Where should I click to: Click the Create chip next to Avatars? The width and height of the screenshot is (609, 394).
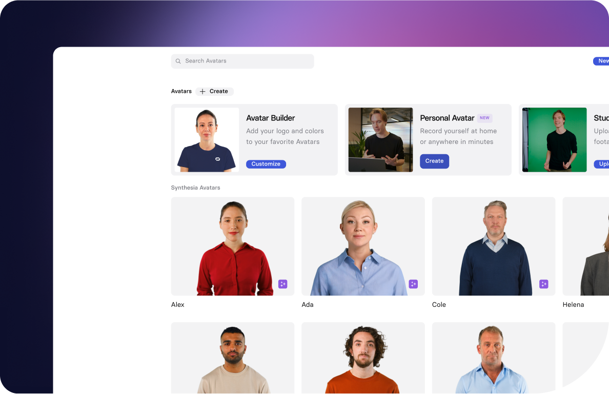pyautogui.click(x=214, y=92)
